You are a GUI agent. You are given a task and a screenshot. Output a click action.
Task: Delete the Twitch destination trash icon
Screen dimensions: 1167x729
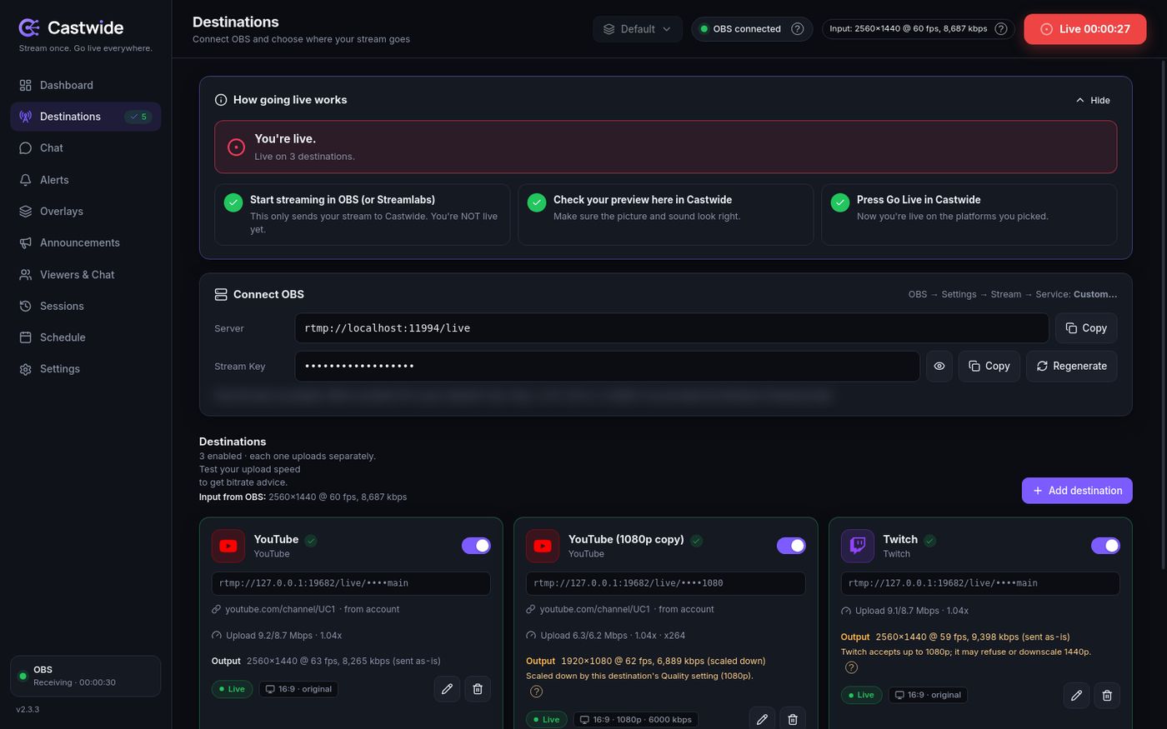tap(1107, 695)
